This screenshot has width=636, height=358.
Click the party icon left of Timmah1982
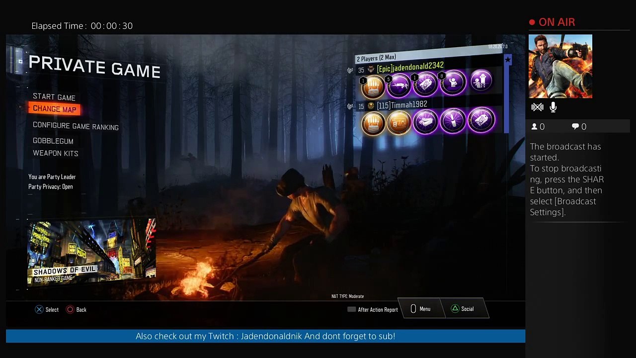click(x=350, y=107)
